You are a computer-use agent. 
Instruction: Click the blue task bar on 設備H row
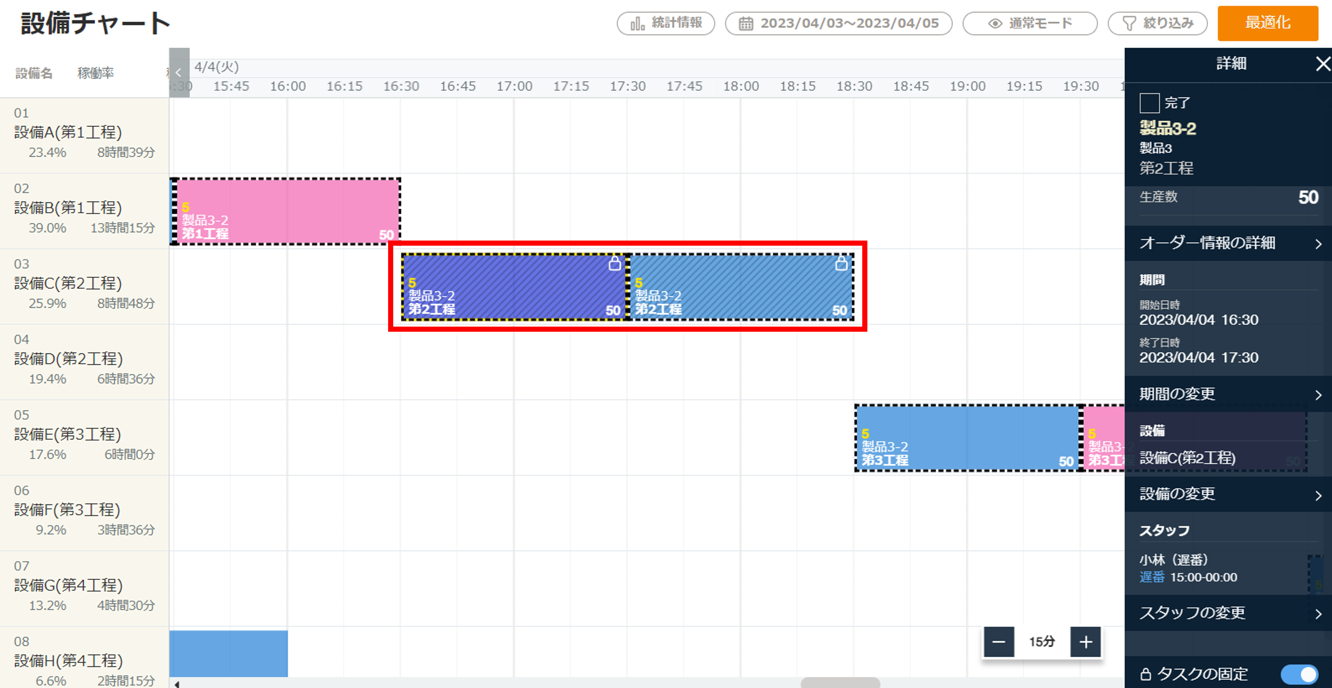pos(228,654)
